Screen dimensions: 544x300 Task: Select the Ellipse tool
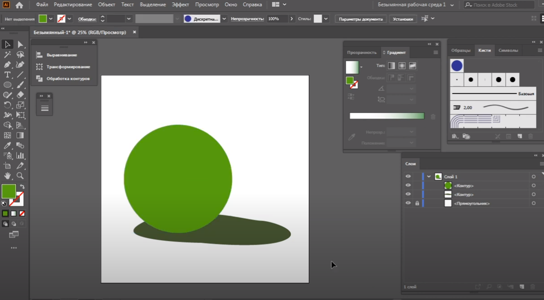pyautogui.click(x=8, y=85)
